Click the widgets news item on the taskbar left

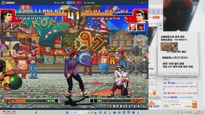9,112
